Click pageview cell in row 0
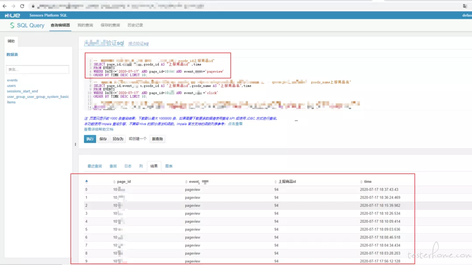 coord(193,190)
